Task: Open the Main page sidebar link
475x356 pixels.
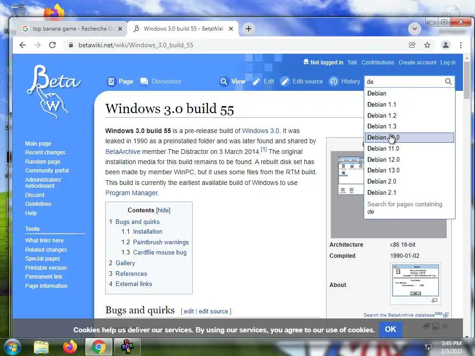Action: coord(38,144)
